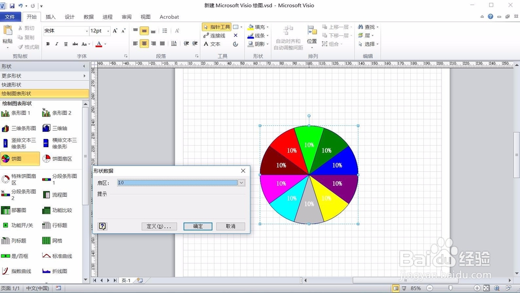
Task: Select the 网格 grid stencil shape
Action: coord(53,240)
